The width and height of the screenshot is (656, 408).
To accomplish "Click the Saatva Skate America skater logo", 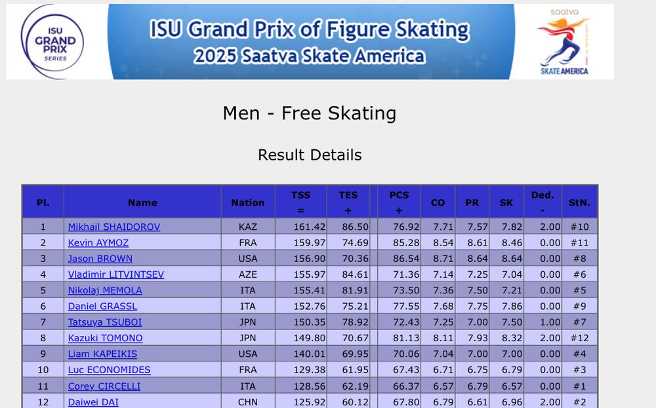I will pyautogui.click(x=564, y=42).
